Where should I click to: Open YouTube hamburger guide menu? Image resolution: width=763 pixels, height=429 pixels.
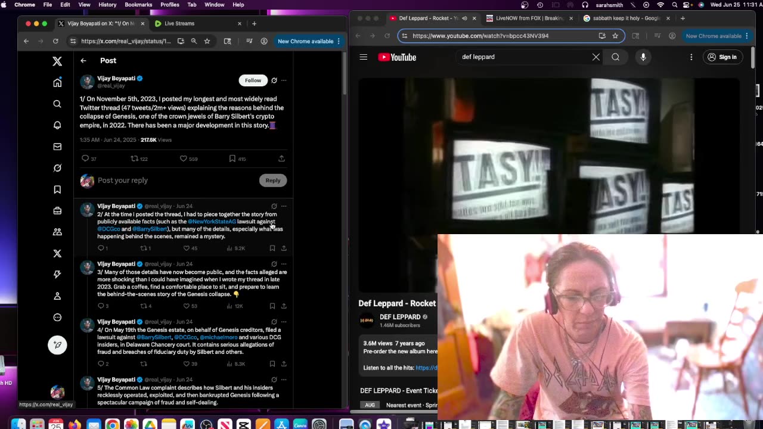pyautogui.click(x=363, y=57)
